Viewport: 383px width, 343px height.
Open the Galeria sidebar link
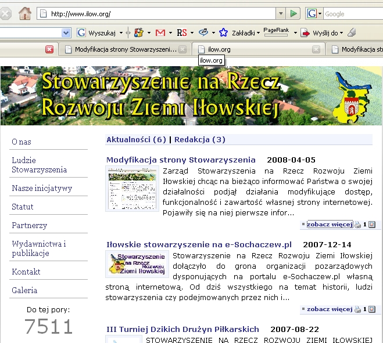[24, 290]
